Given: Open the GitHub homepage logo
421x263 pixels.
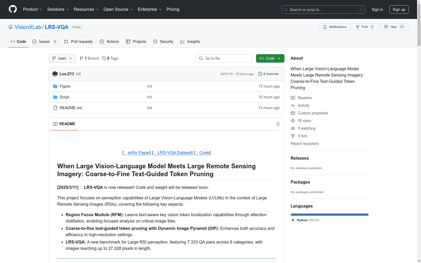Looking at the screenshot, I should [x=13, y=9].
